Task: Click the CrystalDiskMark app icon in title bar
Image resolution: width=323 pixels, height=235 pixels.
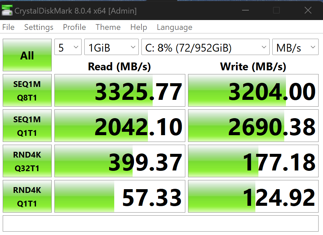Action: click(x=7, y=10)
